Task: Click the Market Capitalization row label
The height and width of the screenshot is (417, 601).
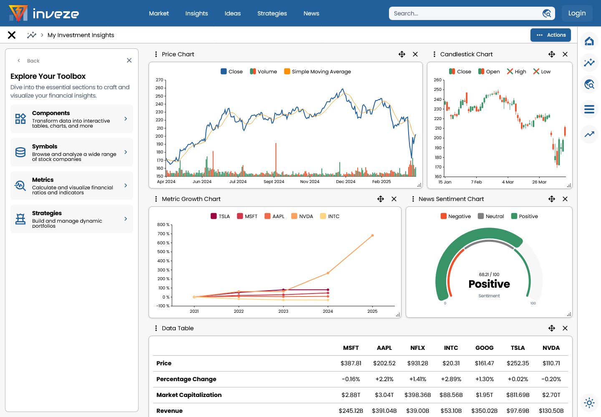Action: [x=189, y=395]
